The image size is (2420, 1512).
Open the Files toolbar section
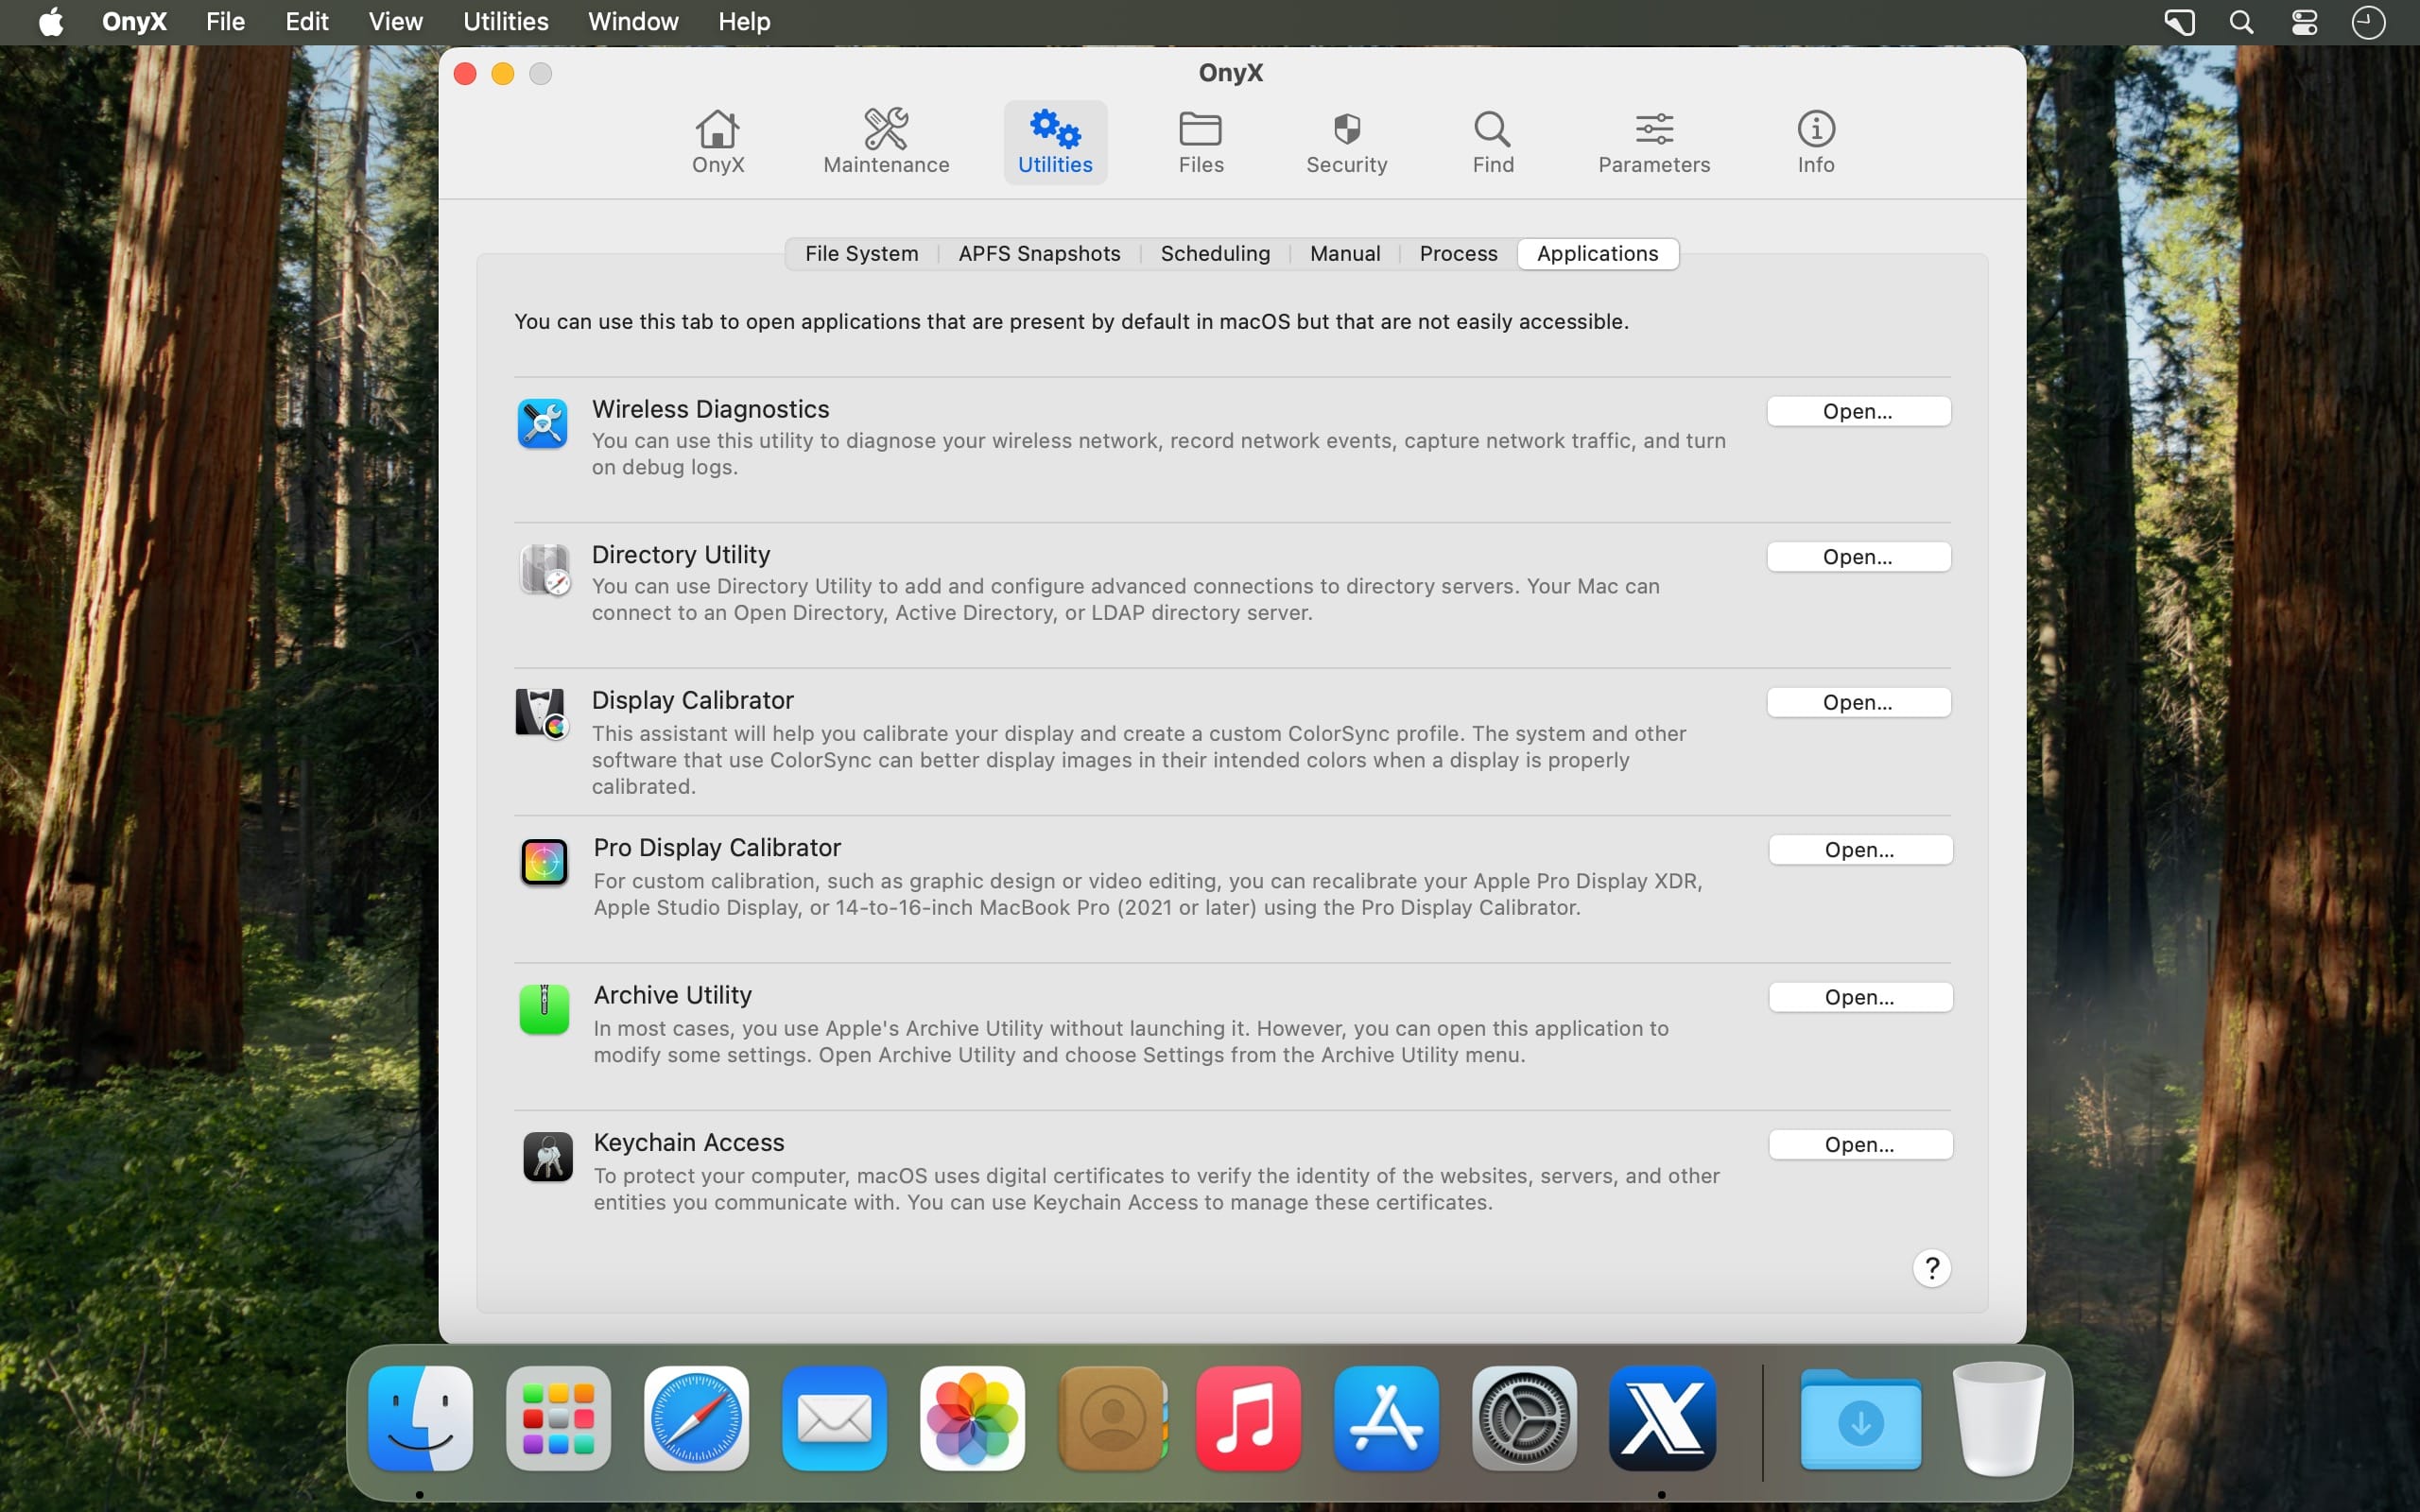[x=1200, y=142]
